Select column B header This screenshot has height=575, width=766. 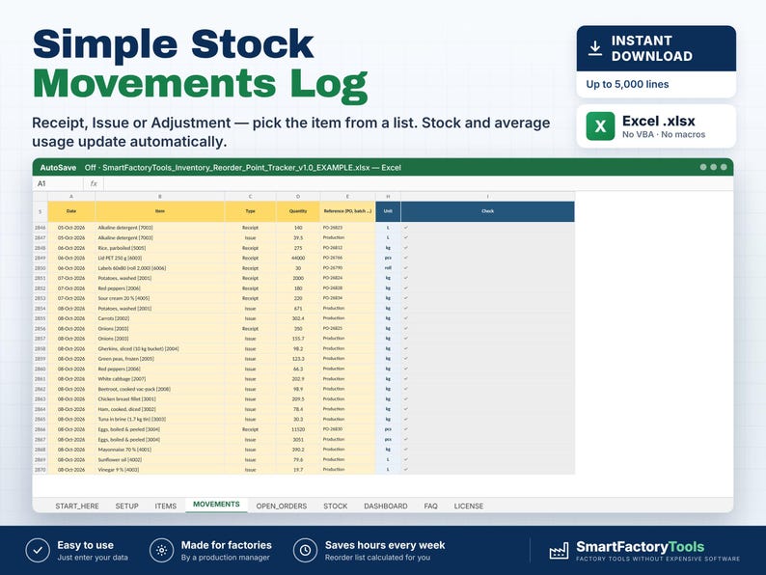click(160, 197)
